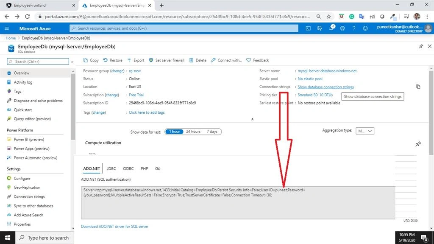Screen dimensions: 434x244
Task: Select 1 hour data range
Action: (174, 132)
